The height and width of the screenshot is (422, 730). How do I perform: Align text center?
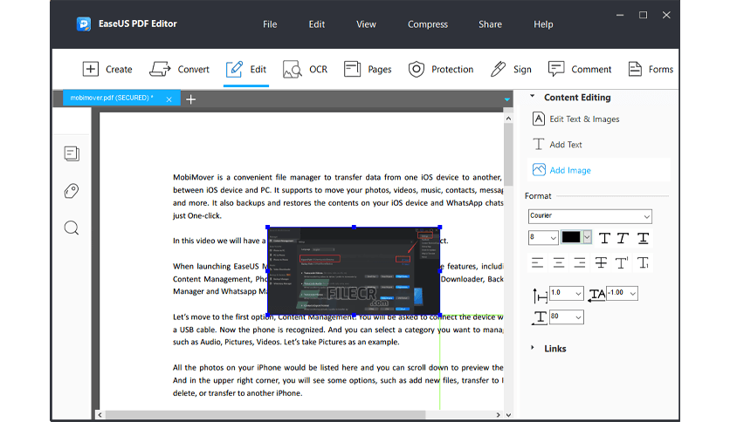[559, 263]
